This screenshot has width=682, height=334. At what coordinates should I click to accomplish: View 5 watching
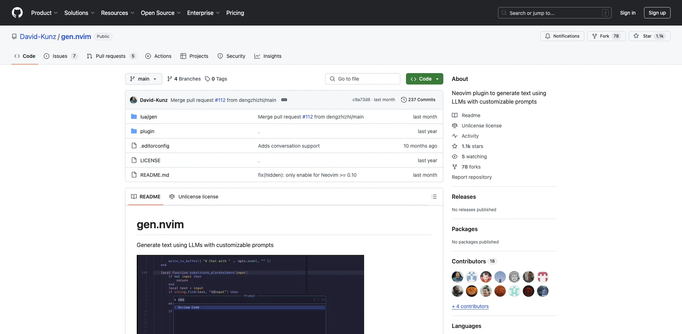click(x=469, y=157)
